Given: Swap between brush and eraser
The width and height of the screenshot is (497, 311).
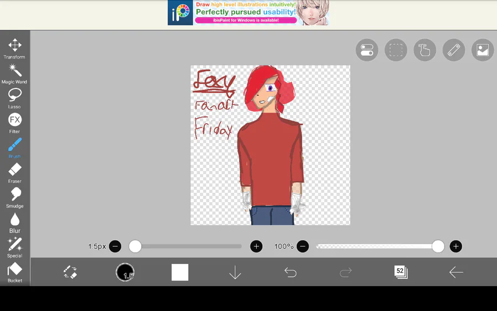Looking at the screenshot, I should point(70,272).
